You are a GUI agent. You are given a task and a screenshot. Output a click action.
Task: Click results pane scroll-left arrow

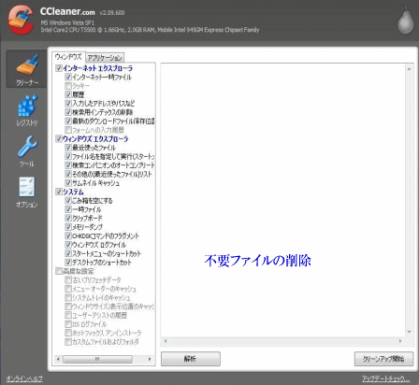[x=166, y=341]
